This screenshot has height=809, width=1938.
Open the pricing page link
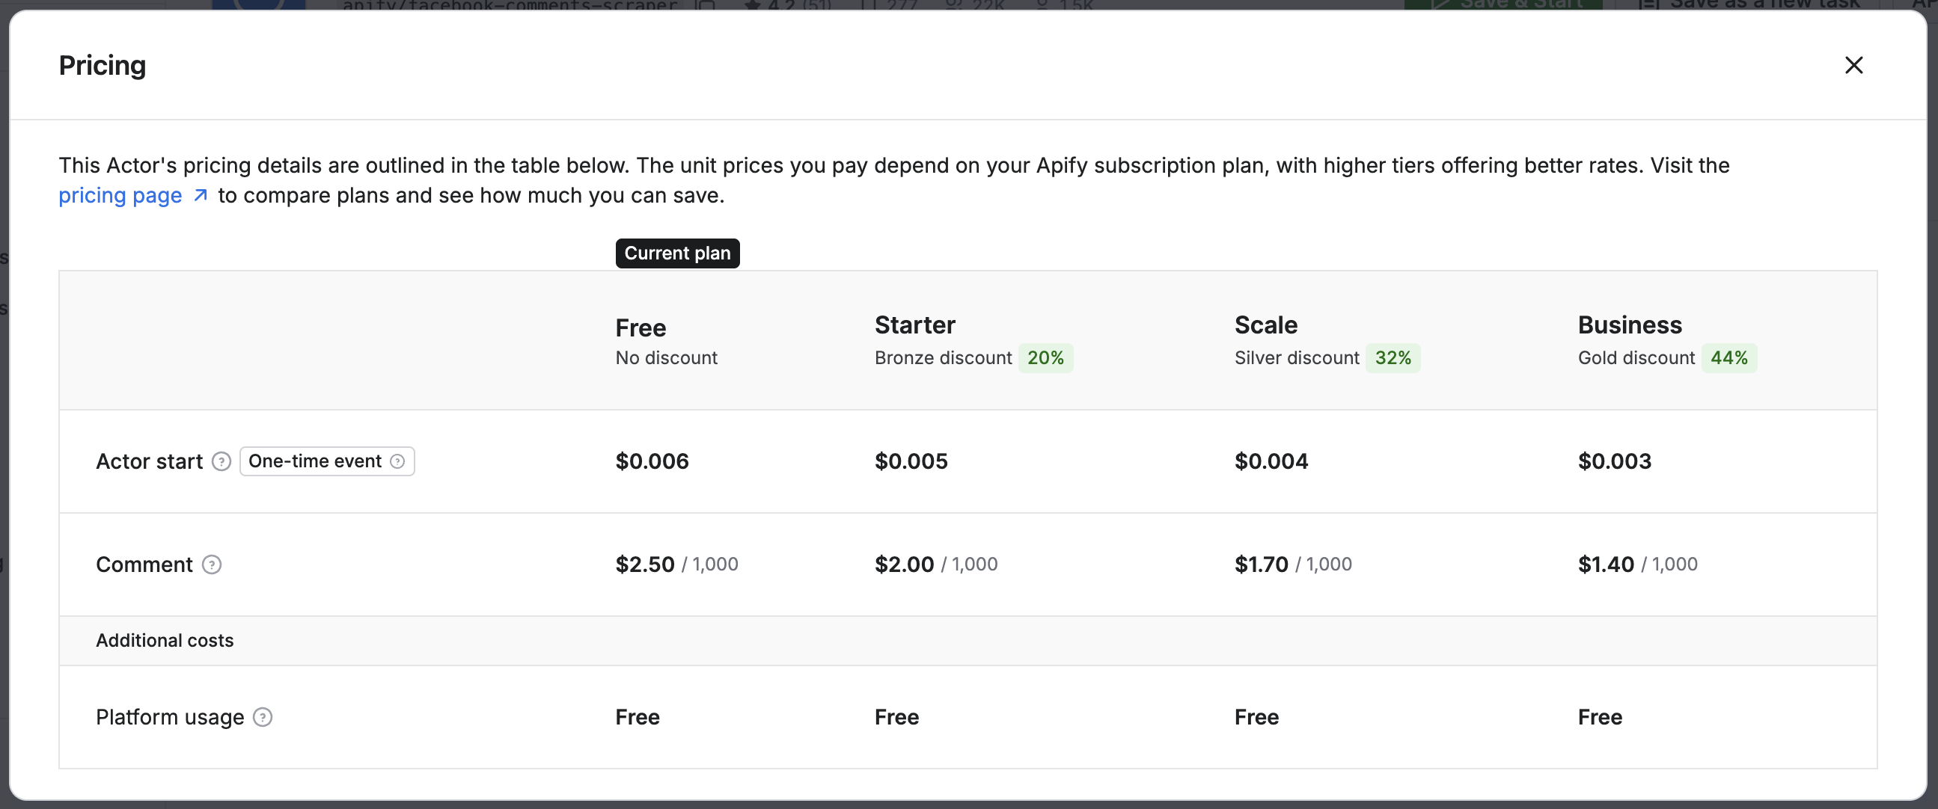point(120,195)
